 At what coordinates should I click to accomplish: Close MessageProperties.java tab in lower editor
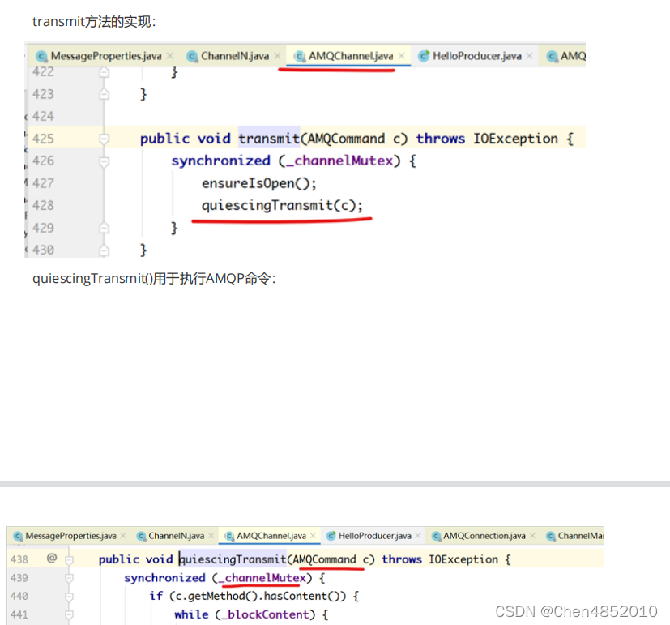123,535
